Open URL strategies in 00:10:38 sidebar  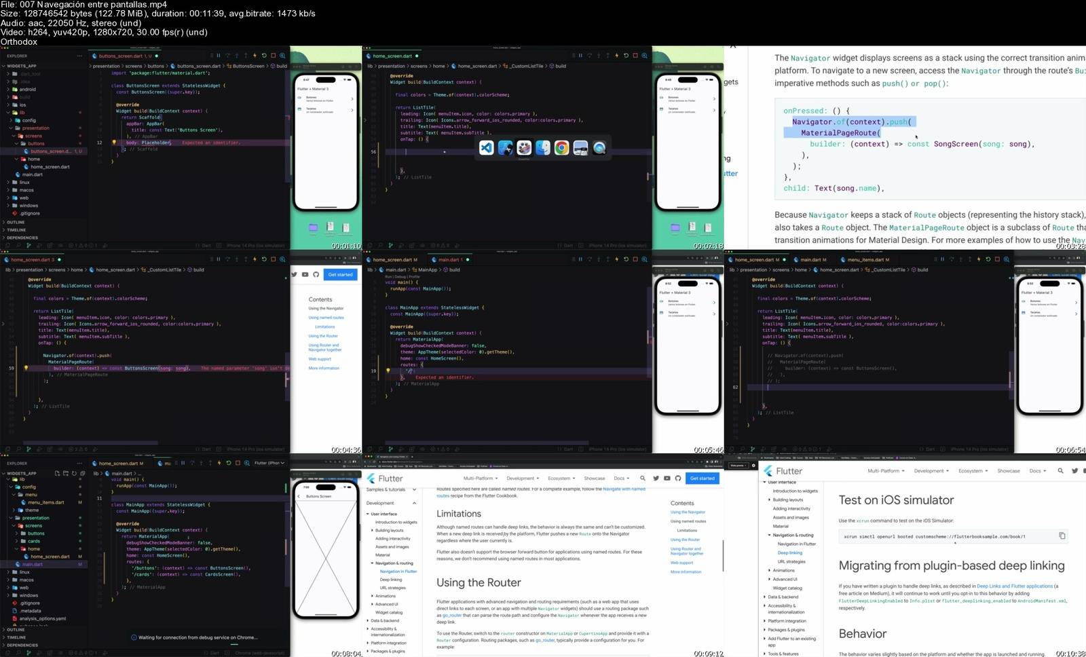791,561
